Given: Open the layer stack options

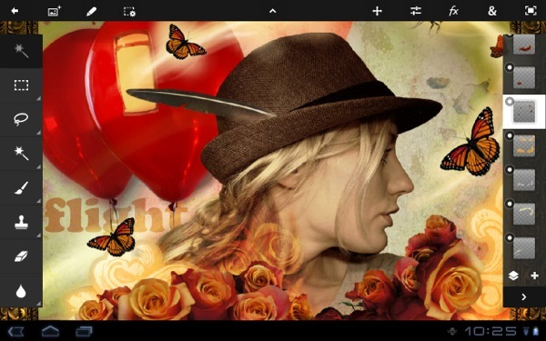Looking at the screenshot, I should [513, 276].
